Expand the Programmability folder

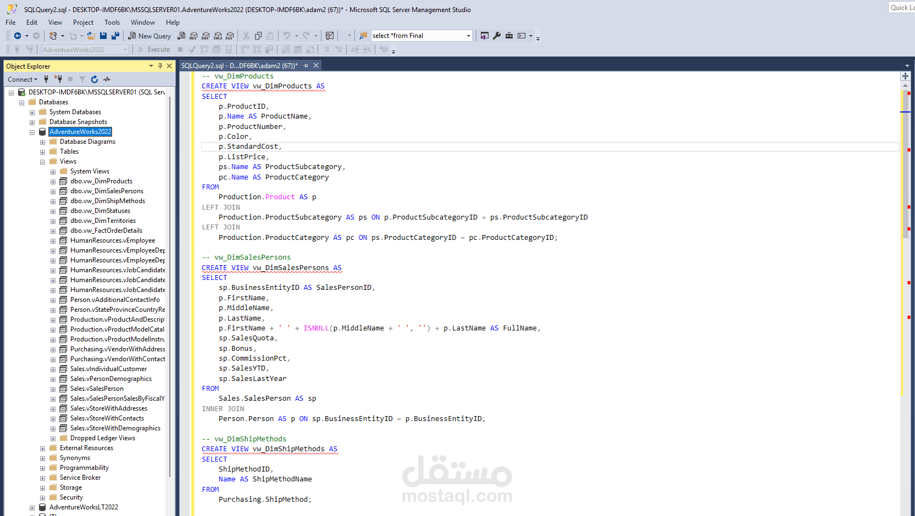pos(42,468)
